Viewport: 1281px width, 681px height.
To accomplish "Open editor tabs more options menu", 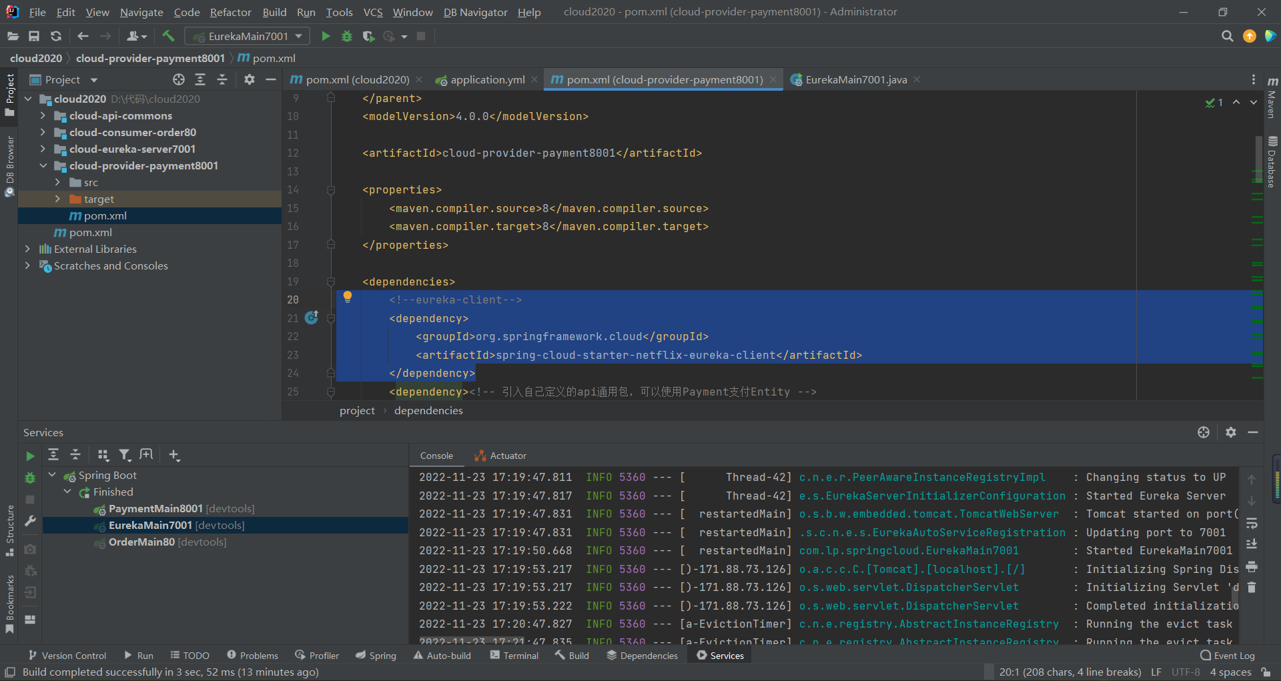I will 1254,79.
